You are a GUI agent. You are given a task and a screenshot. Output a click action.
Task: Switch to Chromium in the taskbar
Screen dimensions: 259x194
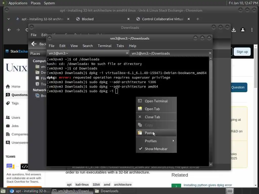pyautogui.click(x=29, y=191)
